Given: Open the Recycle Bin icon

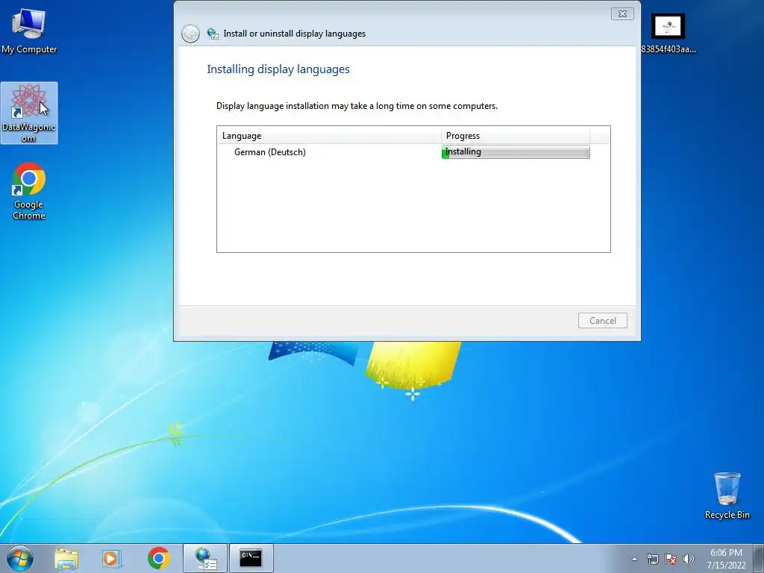Looking at the screenshot, I should (x=727, y=495).
